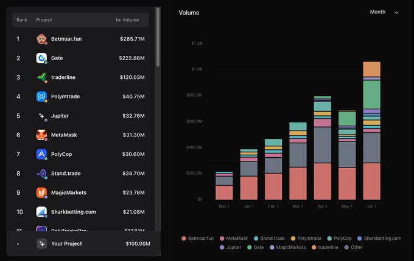Image resolution: width=414 pixels, height=261 pixels.
Task: Toggle Polymtrade series in chart legend
Action: (x=306, y=239)
